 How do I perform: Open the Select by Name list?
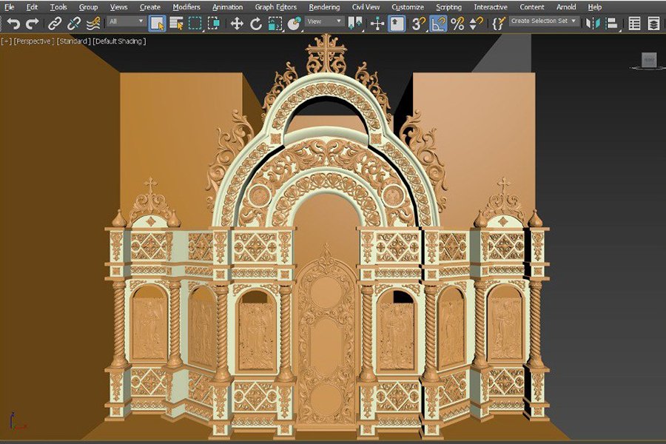175,24
